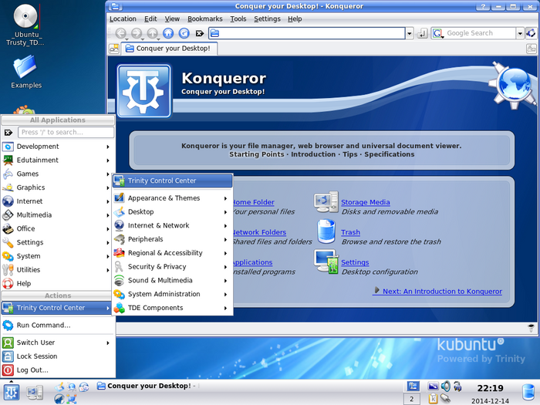Screen dimensions: 540x405
Task: Open the volume speaker icon in system tray
Action: point(445,386)
